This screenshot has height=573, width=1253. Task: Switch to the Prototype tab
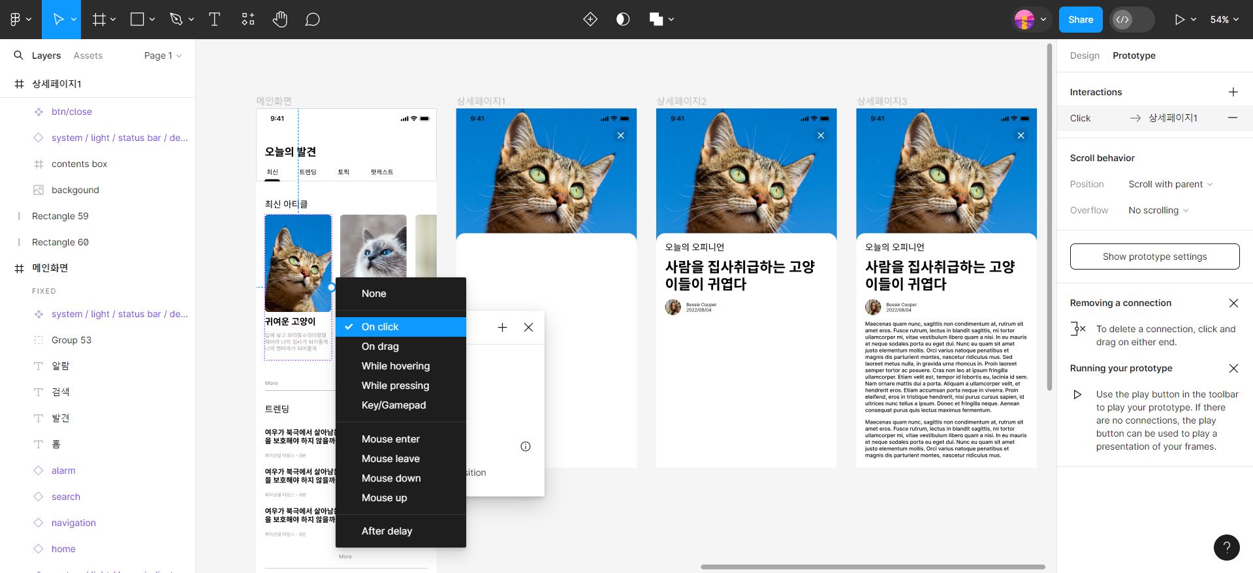(1134, 55)
